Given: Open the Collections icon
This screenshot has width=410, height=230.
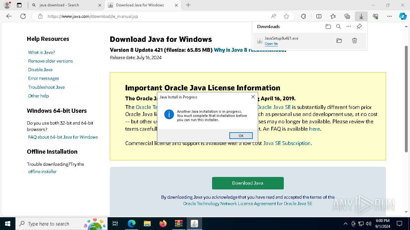Looking at the screenshot, I should tap(347, 16).
